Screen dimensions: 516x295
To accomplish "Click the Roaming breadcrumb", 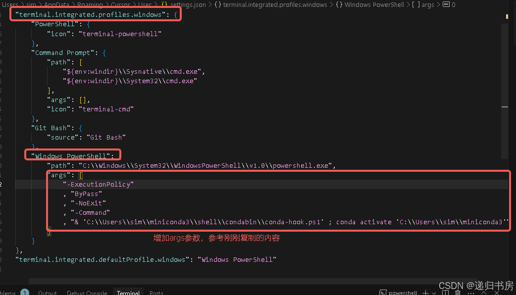I will [90, 4].
